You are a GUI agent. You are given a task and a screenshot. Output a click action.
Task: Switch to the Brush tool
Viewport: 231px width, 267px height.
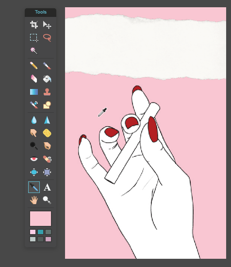point(47,66)
